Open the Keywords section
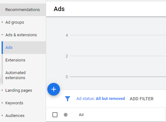This screenshot has width=166, height=122. pos(14,103)
